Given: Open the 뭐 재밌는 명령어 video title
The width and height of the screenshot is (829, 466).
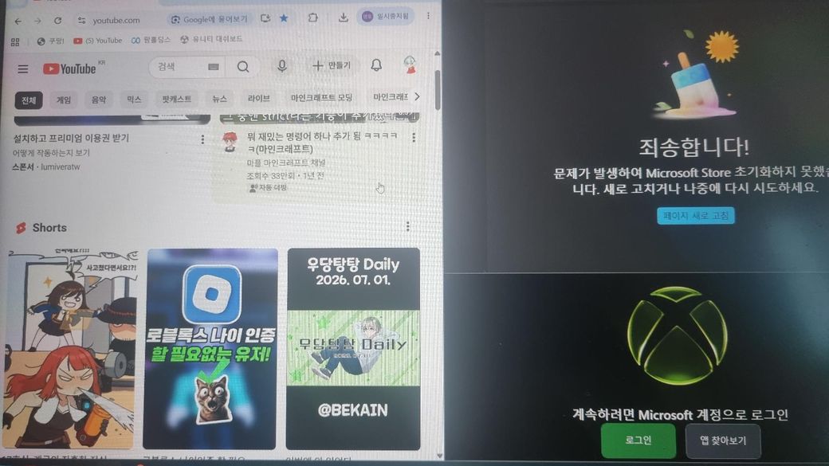Looking at the screenshot, I should pos(322,142).
